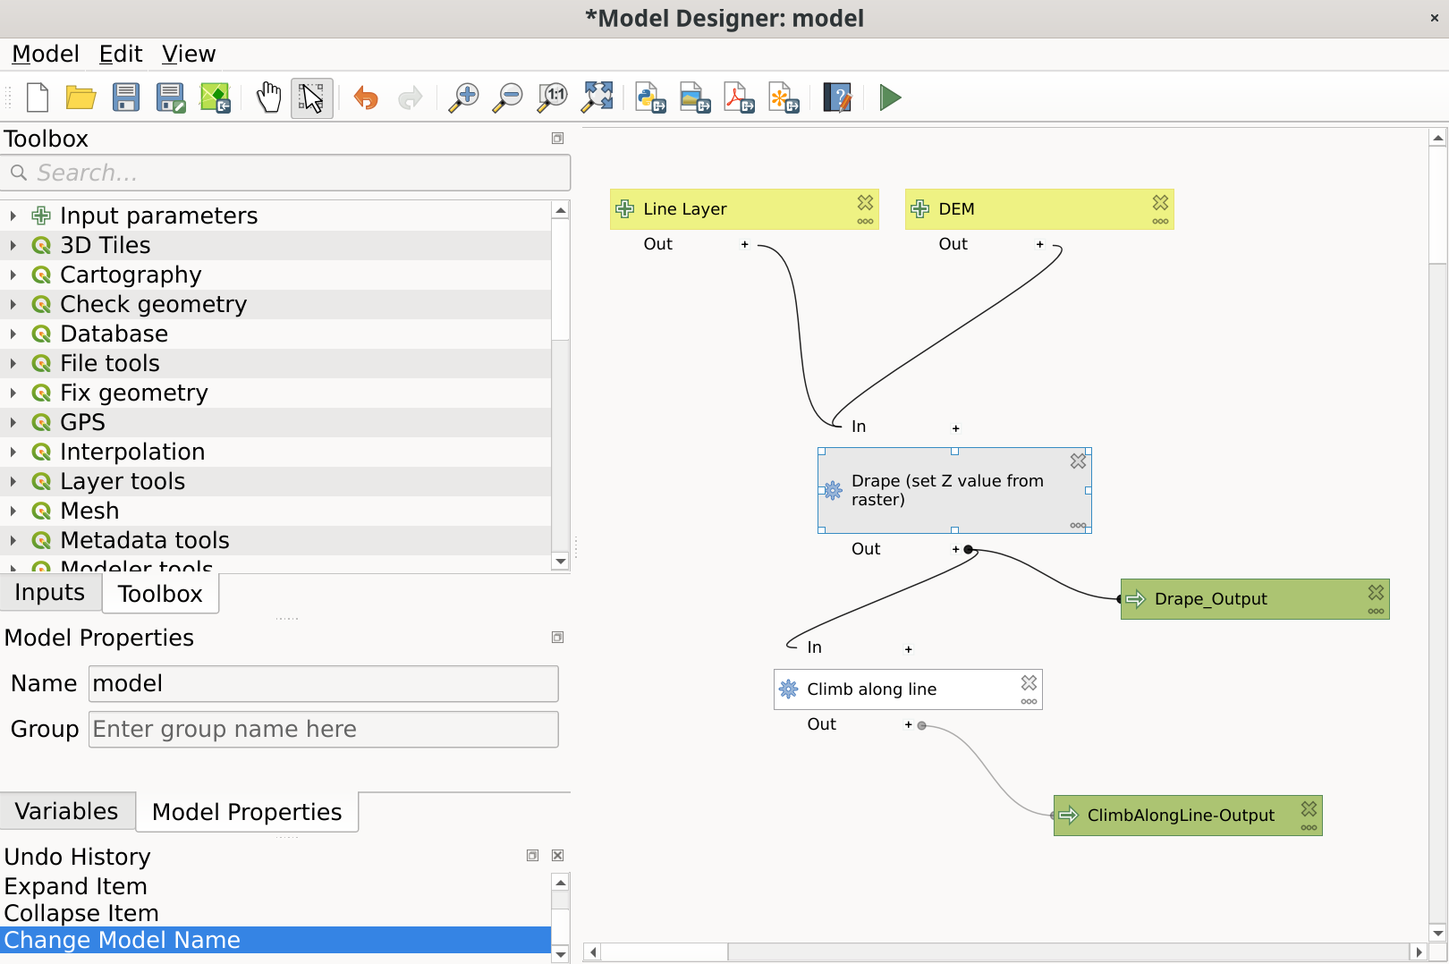The image size is (1449, 964).
Task: Export the model as PDF
Action: coord(740,98)
